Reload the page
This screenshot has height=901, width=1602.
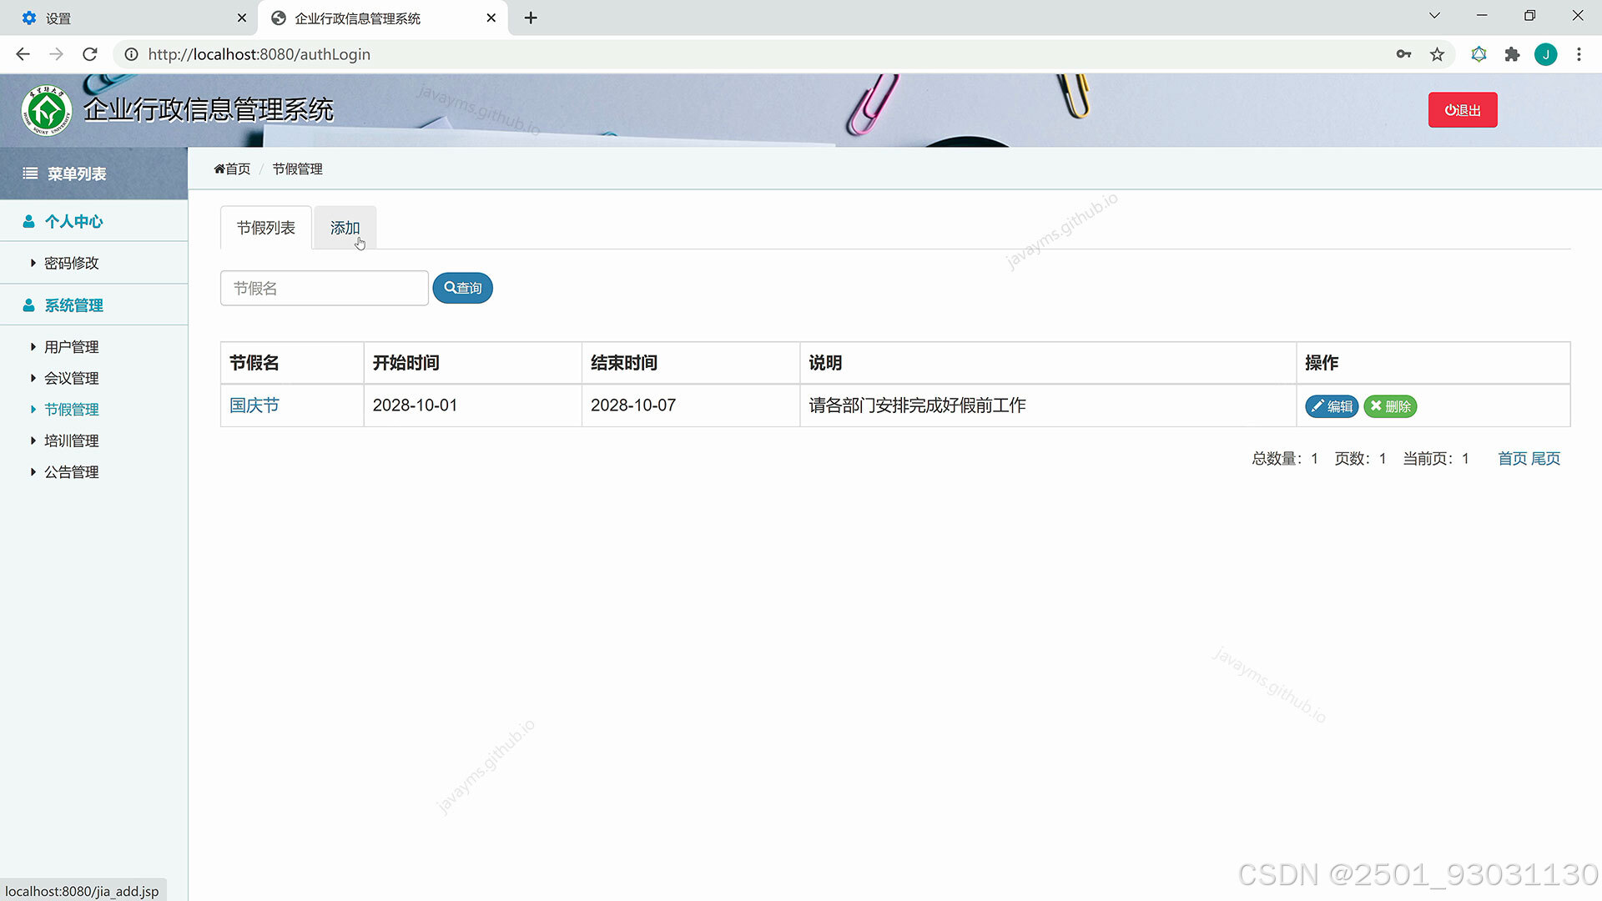[90, 54]
